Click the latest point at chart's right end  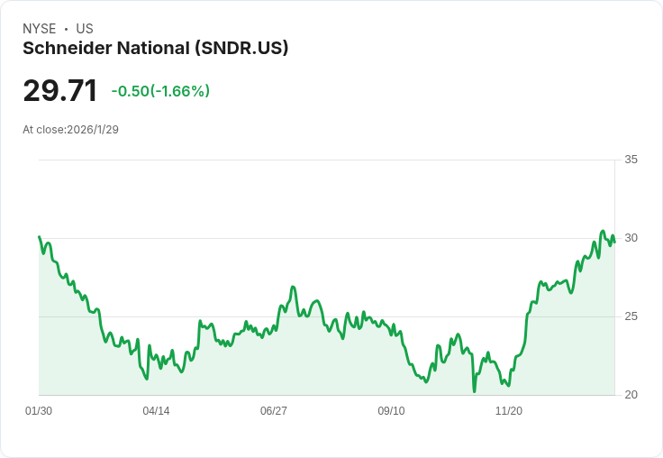(x=614, y=242)
